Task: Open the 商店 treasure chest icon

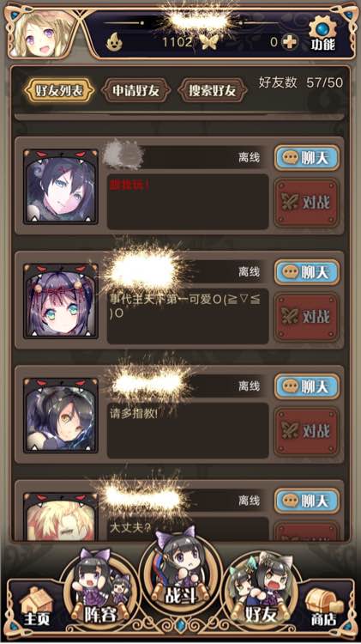Action: (323, 606)
